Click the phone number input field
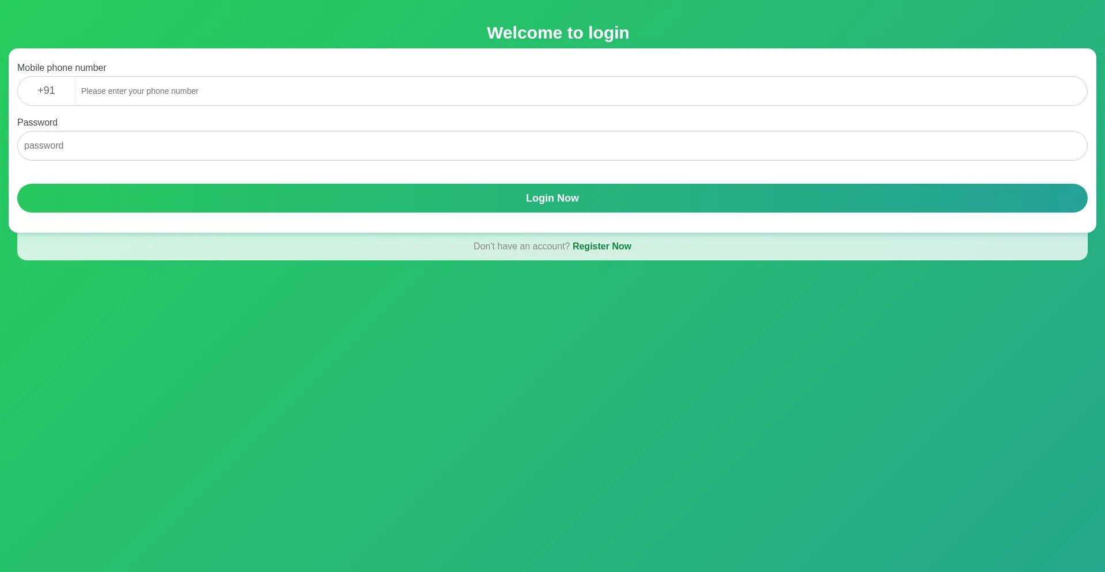Viewport: 1105px width, 572px height. 581,91
